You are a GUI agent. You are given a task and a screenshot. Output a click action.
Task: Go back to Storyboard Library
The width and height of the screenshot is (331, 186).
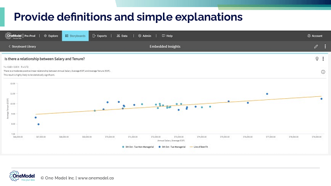[22, 46]
